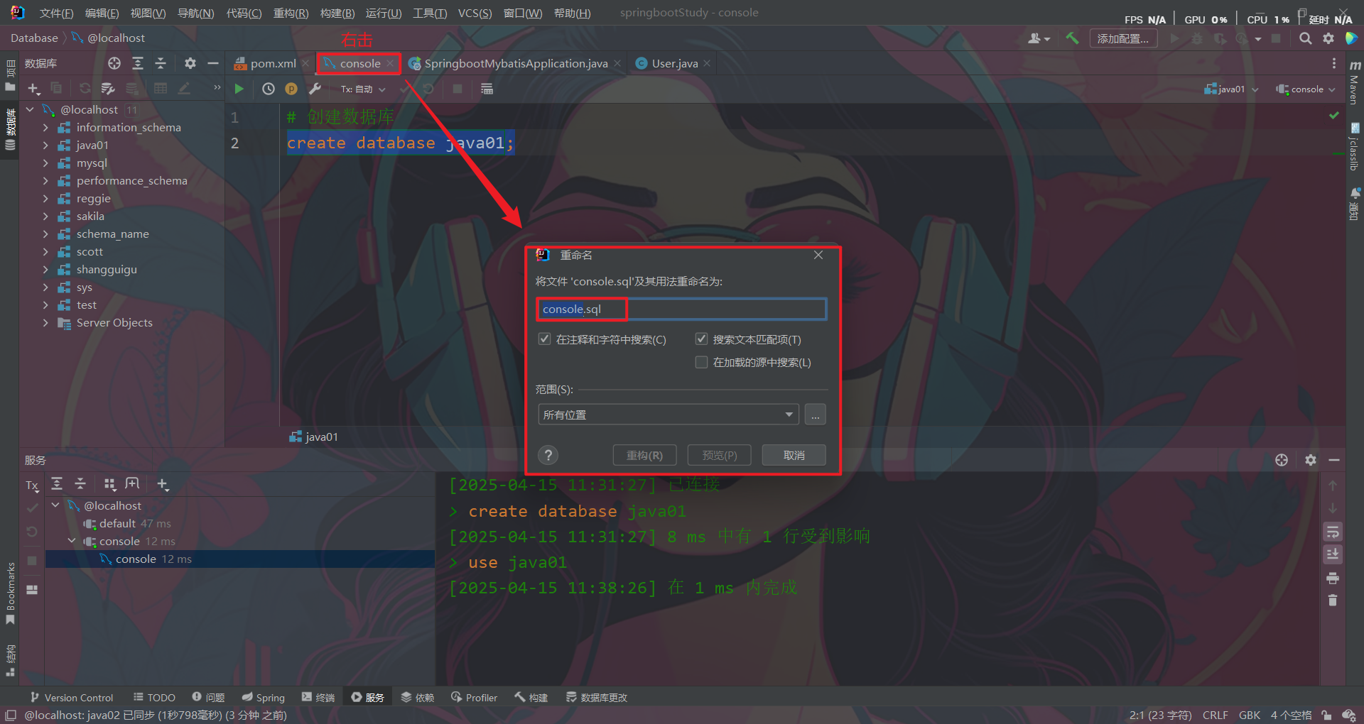
Task: Expand the information_schema tree node
Action: (45, 127)
